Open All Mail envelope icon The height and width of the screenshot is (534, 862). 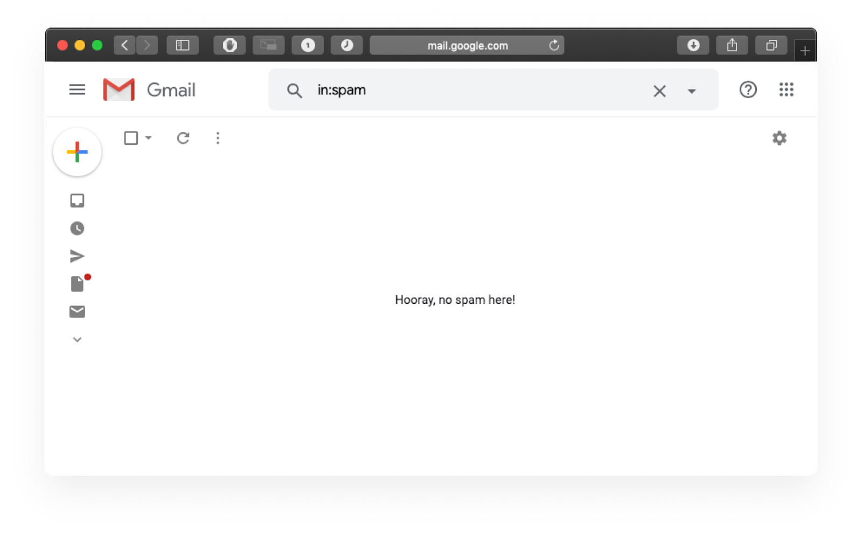click(x=77, y=311)
